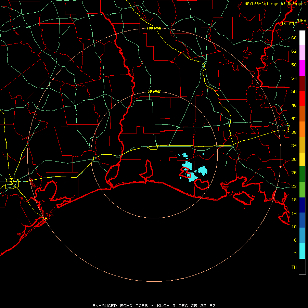The height and width of the screenshot is (308, 308).
Task: Click the 'TOPS' legend title
Action: pyautogui.click(x=301, y=21)
